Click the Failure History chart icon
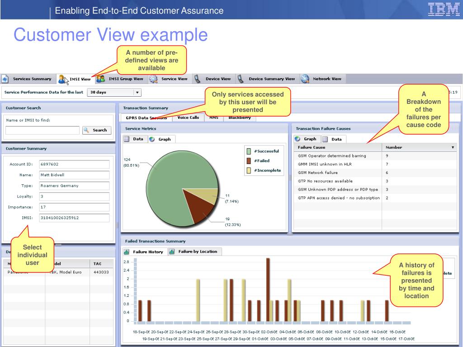Viewport: 463px width, 347px height. coord(127,252)
